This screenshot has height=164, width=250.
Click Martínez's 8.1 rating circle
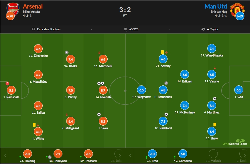(212, 106)
